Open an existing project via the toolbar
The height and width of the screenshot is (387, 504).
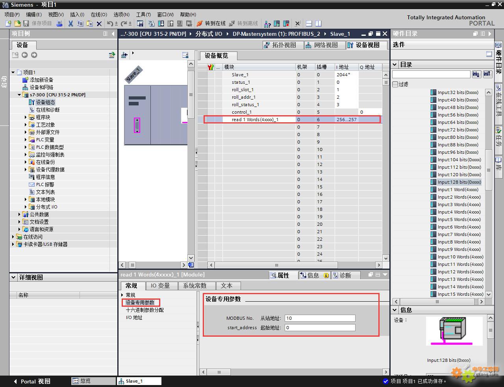click(17, 24)
